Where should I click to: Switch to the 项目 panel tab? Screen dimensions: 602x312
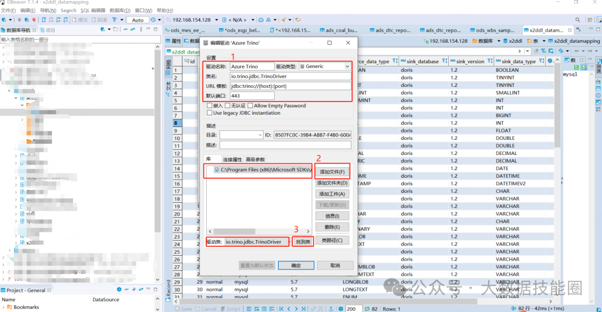[x=47, y=30]
